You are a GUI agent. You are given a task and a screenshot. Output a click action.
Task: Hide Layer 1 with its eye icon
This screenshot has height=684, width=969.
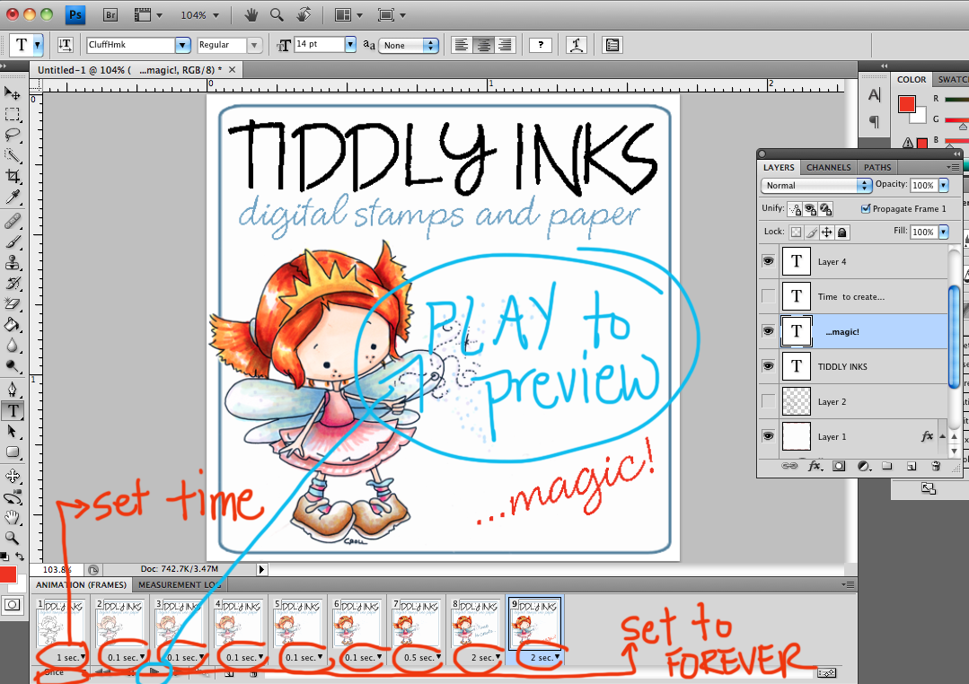pyautogui.click(x=768, y=436)
